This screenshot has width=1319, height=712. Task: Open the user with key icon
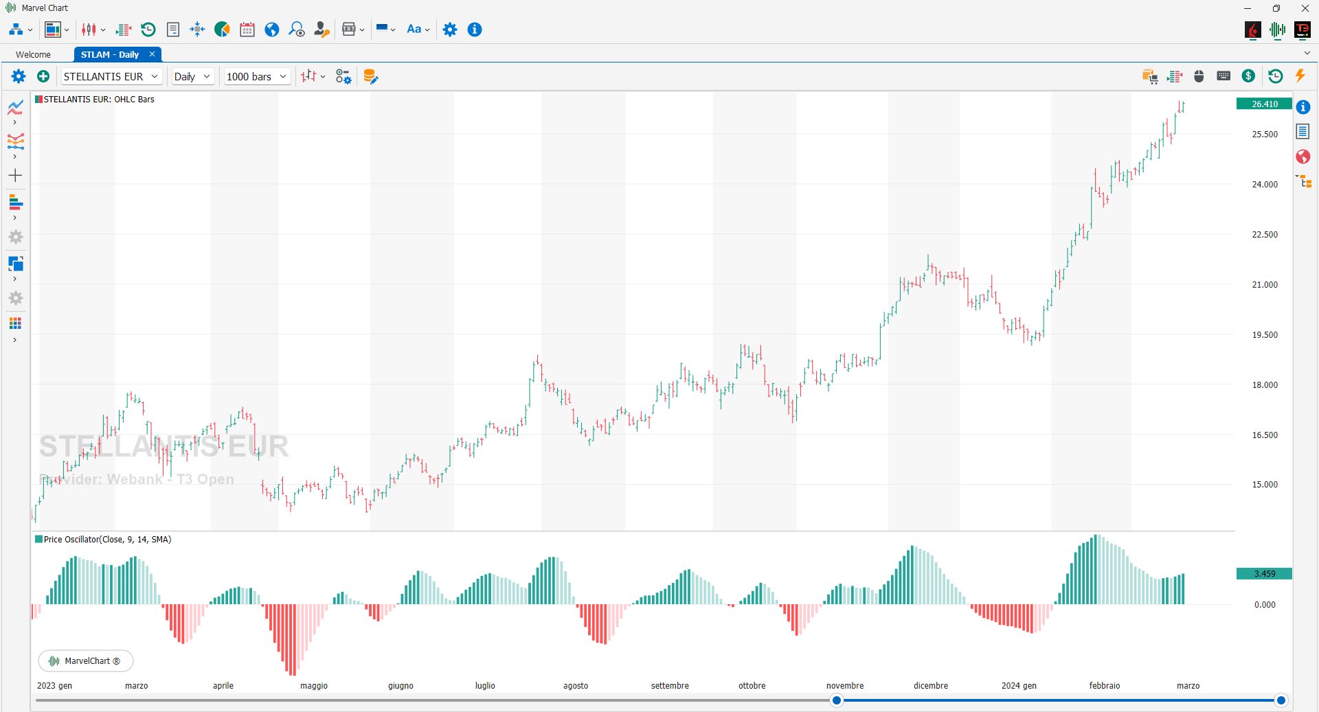point(322,30)
